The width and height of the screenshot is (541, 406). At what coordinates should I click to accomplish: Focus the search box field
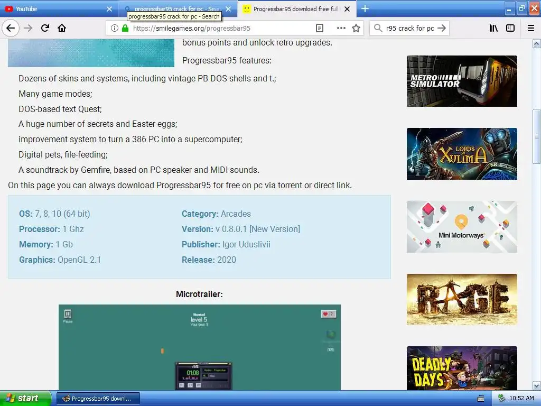click(410, 29)
